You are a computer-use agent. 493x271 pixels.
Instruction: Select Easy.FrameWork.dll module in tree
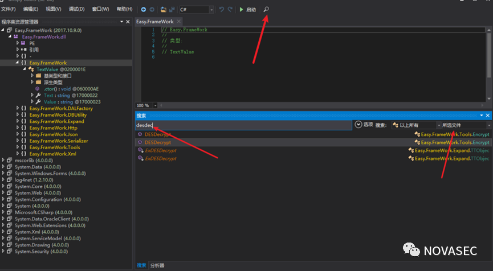[x=44, y=37]
